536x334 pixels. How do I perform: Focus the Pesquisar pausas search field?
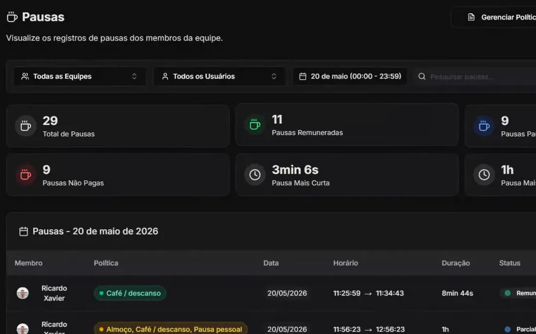pyautogui.click(x=475, y=76)
